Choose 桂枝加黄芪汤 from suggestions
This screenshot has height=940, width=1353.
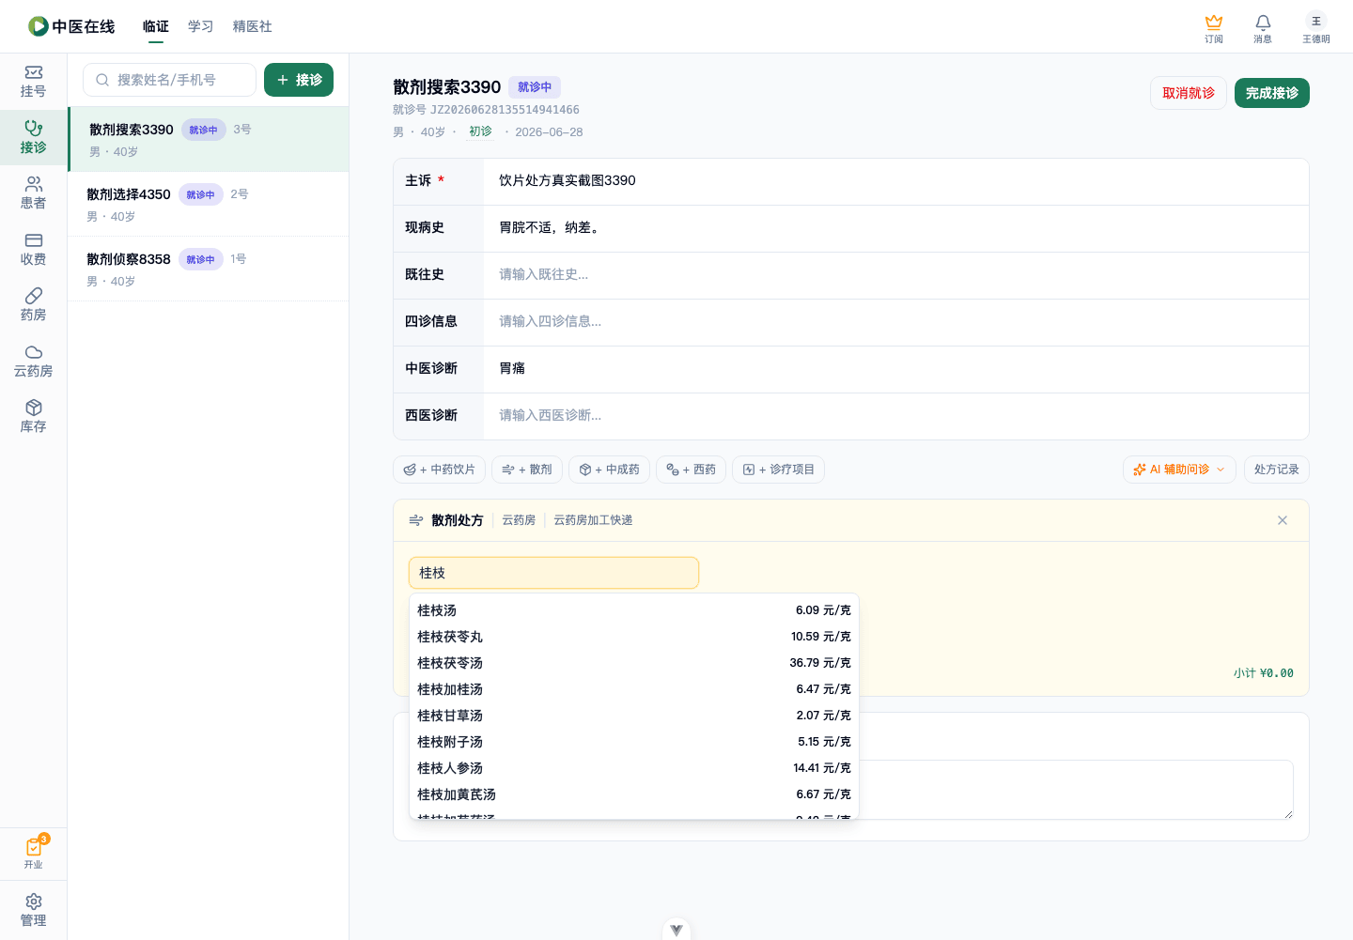click(x=634, y=794)
